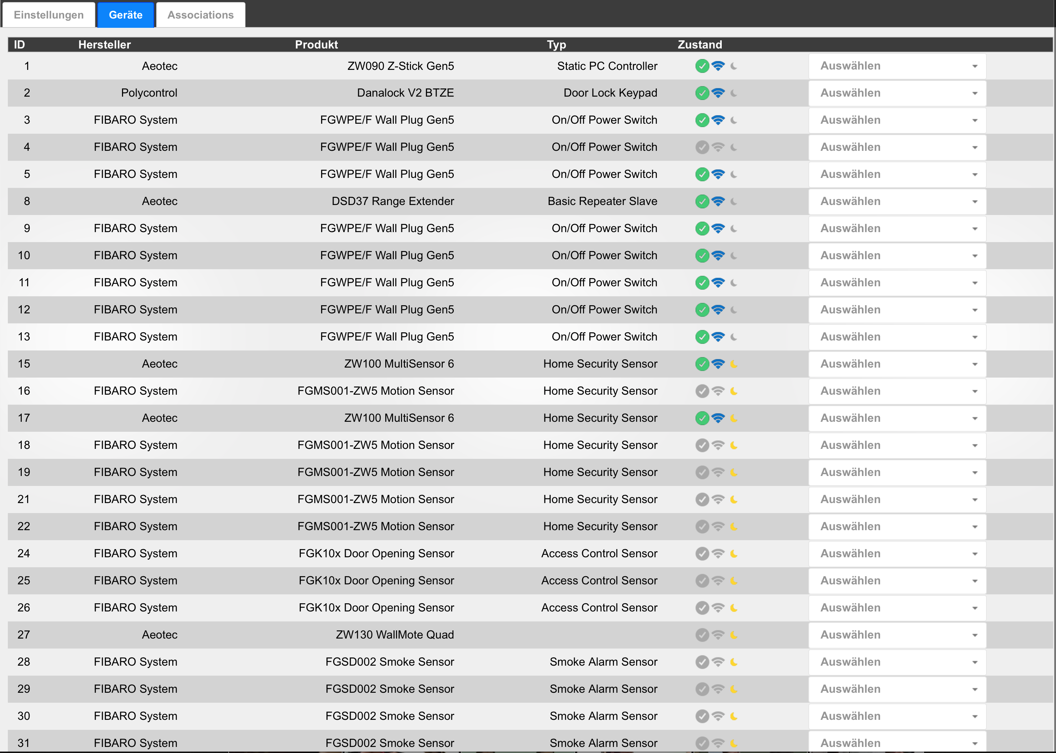Expand the Auswählen dropdown for device 29
This screenshot has width=1056, height=753.
tap(897, 690)
